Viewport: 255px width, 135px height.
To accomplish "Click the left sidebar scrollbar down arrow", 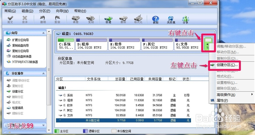I will (49, 130).
